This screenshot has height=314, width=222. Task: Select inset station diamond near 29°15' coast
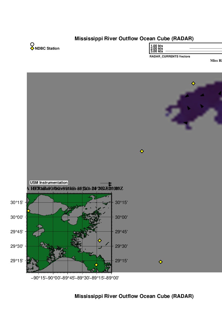(x=96, y=265)
